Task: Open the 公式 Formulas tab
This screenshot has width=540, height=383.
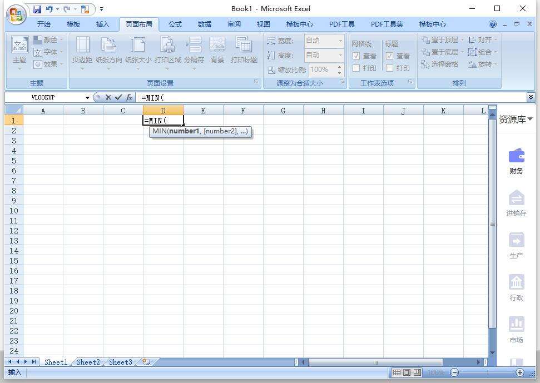Action: coord(175,24)
